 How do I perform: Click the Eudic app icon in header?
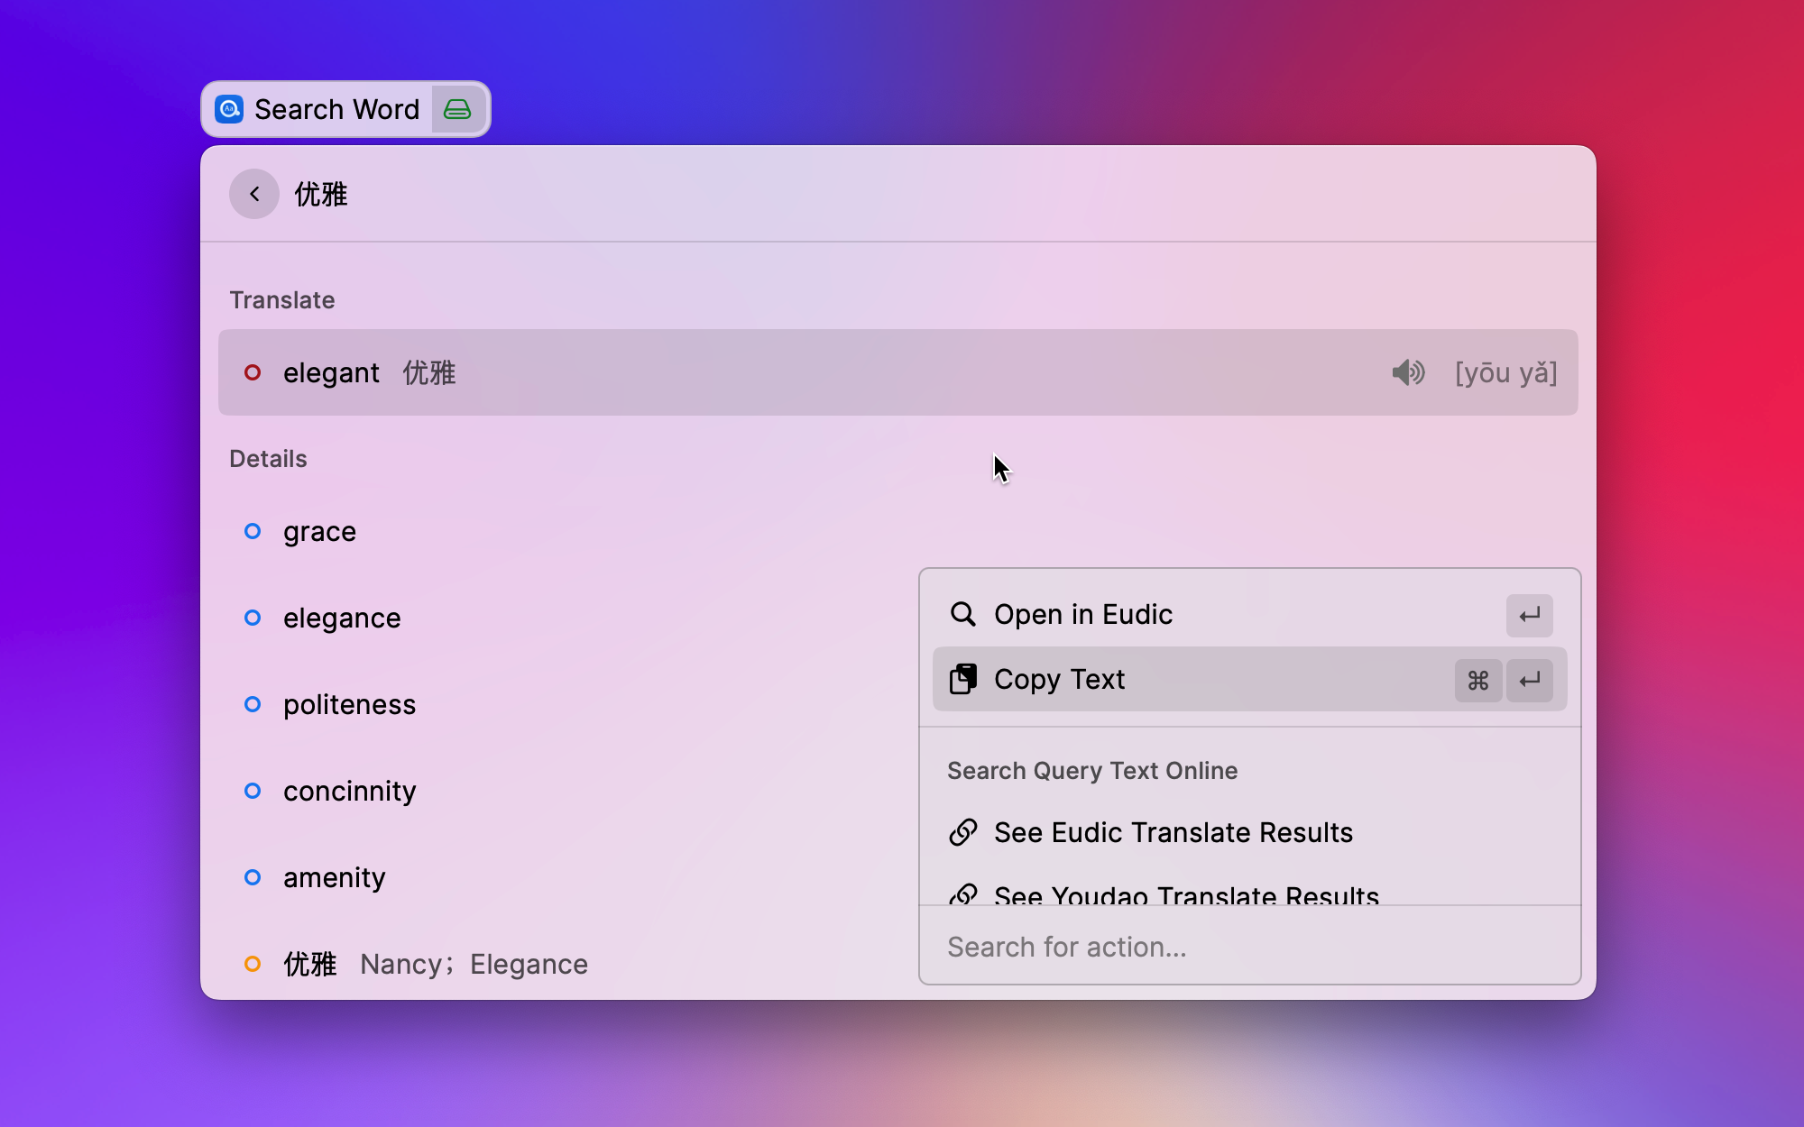point(229,109)
